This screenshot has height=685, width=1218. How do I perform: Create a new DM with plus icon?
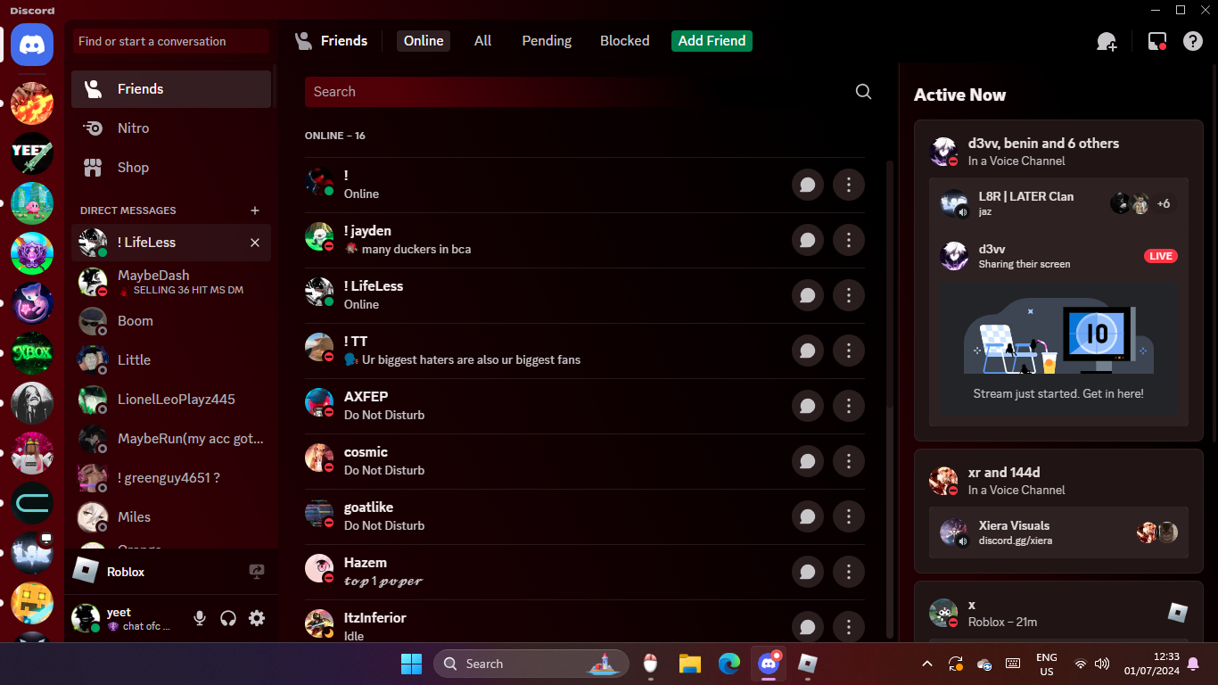pos(255,210)
